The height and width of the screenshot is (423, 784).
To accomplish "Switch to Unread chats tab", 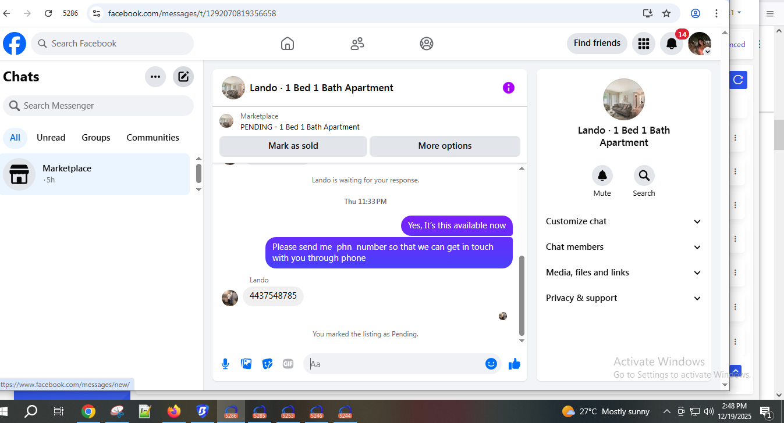I will point(51,138).
